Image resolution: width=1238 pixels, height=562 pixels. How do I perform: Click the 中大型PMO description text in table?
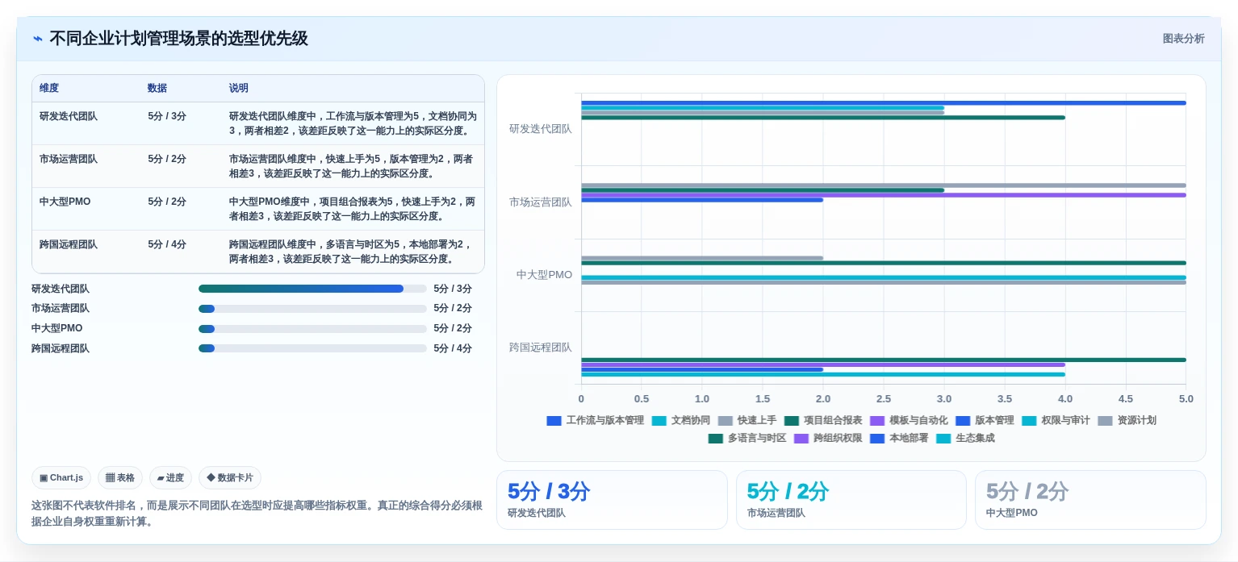click(x=353, y=209)
